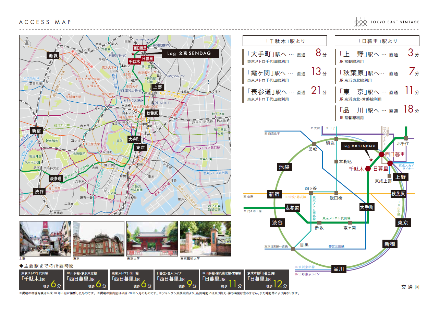Select the red 西日暮里 hexagon on route diagram

pyautogui.click(x=381, y=154)
